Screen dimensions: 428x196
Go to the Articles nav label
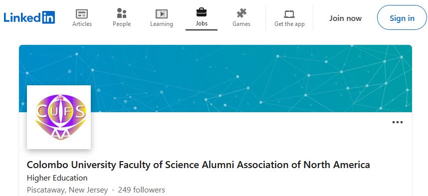pyautogui.click(x=82, y=24)
